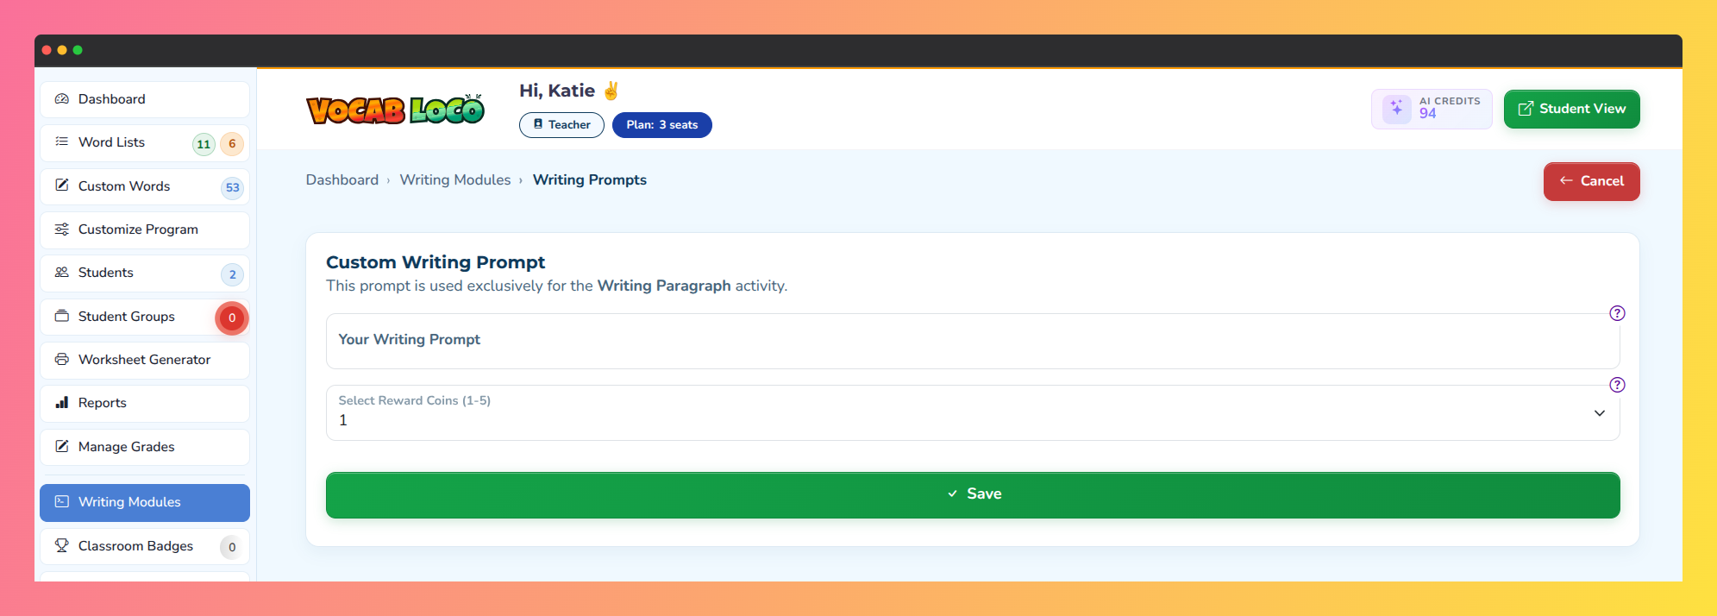Click the Writing Modules terminal icon

(x=62, y=502)
